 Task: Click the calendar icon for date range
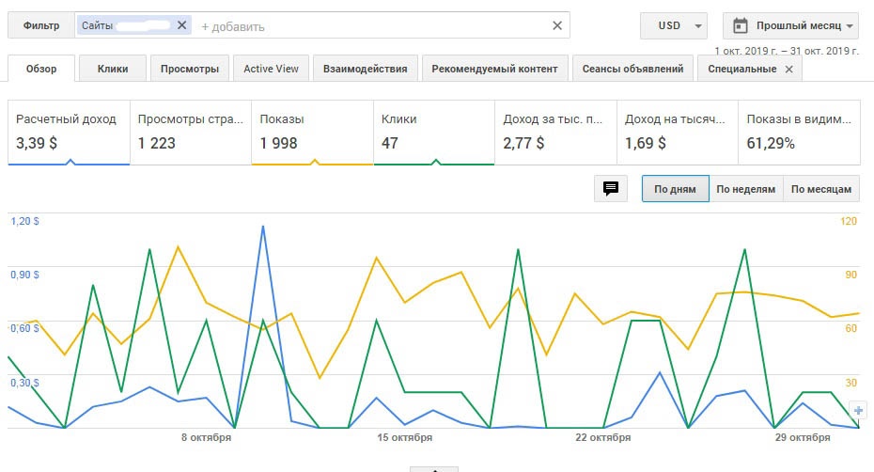[740, 26]
